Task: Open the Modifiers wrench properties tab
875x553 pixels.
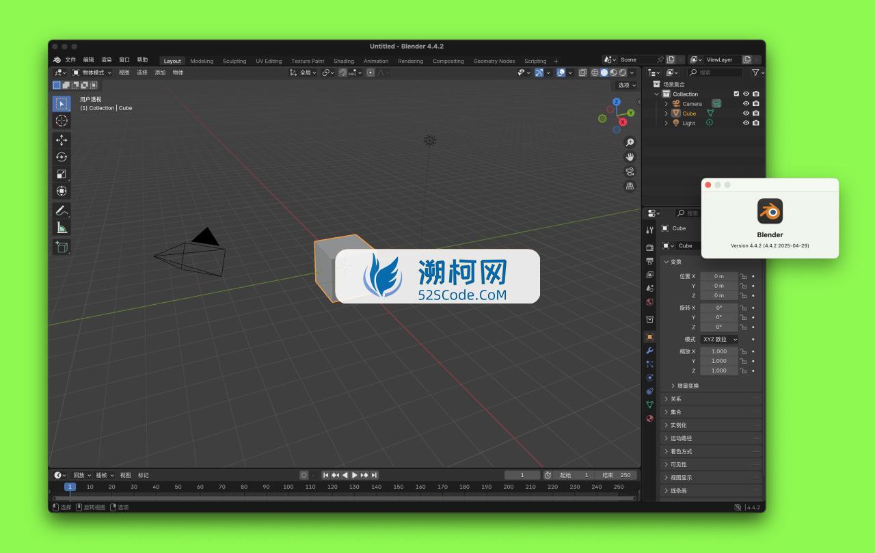Action: (649, 350)
